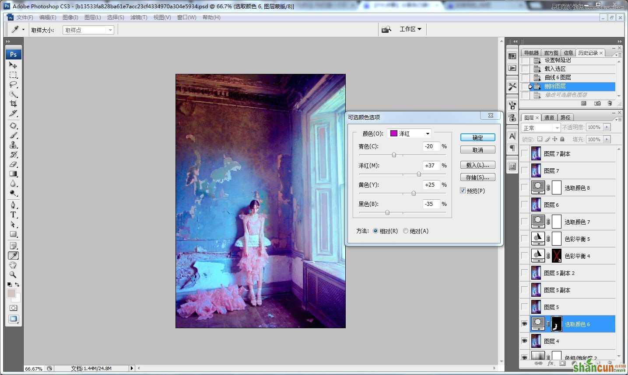The height and width of the screenshot is (375, 628).
Task: Click the lock all padlock icon
Action: pyautogui.click(x=562, y=139)
